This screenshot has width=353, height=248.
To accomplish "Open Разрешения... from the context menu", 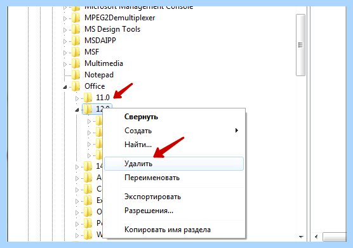I will (x=174, y=211).
